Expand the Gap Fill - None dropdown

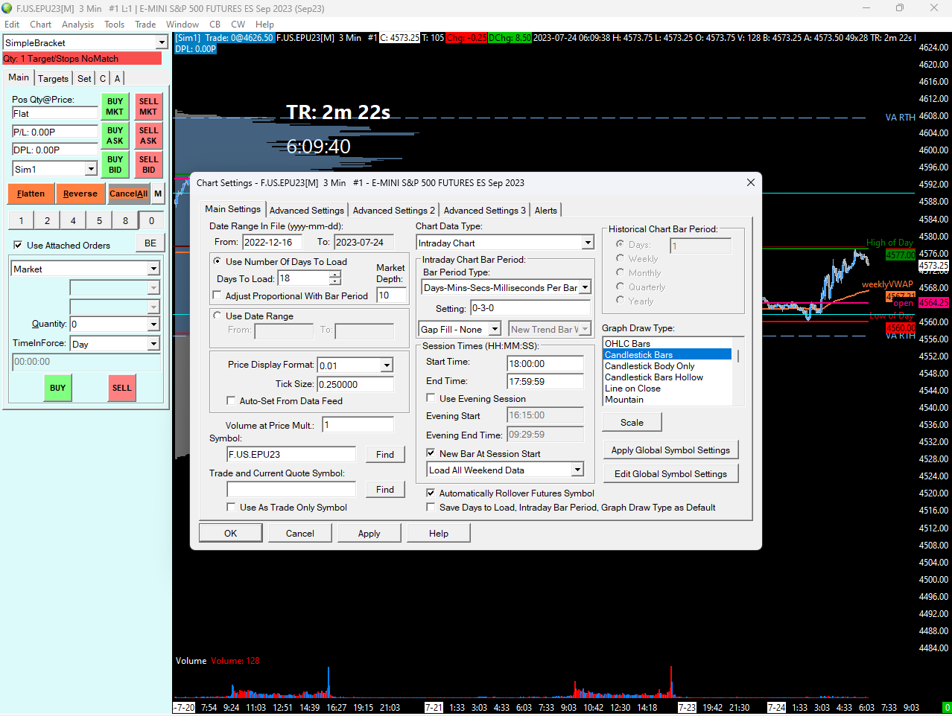[495, 329]
